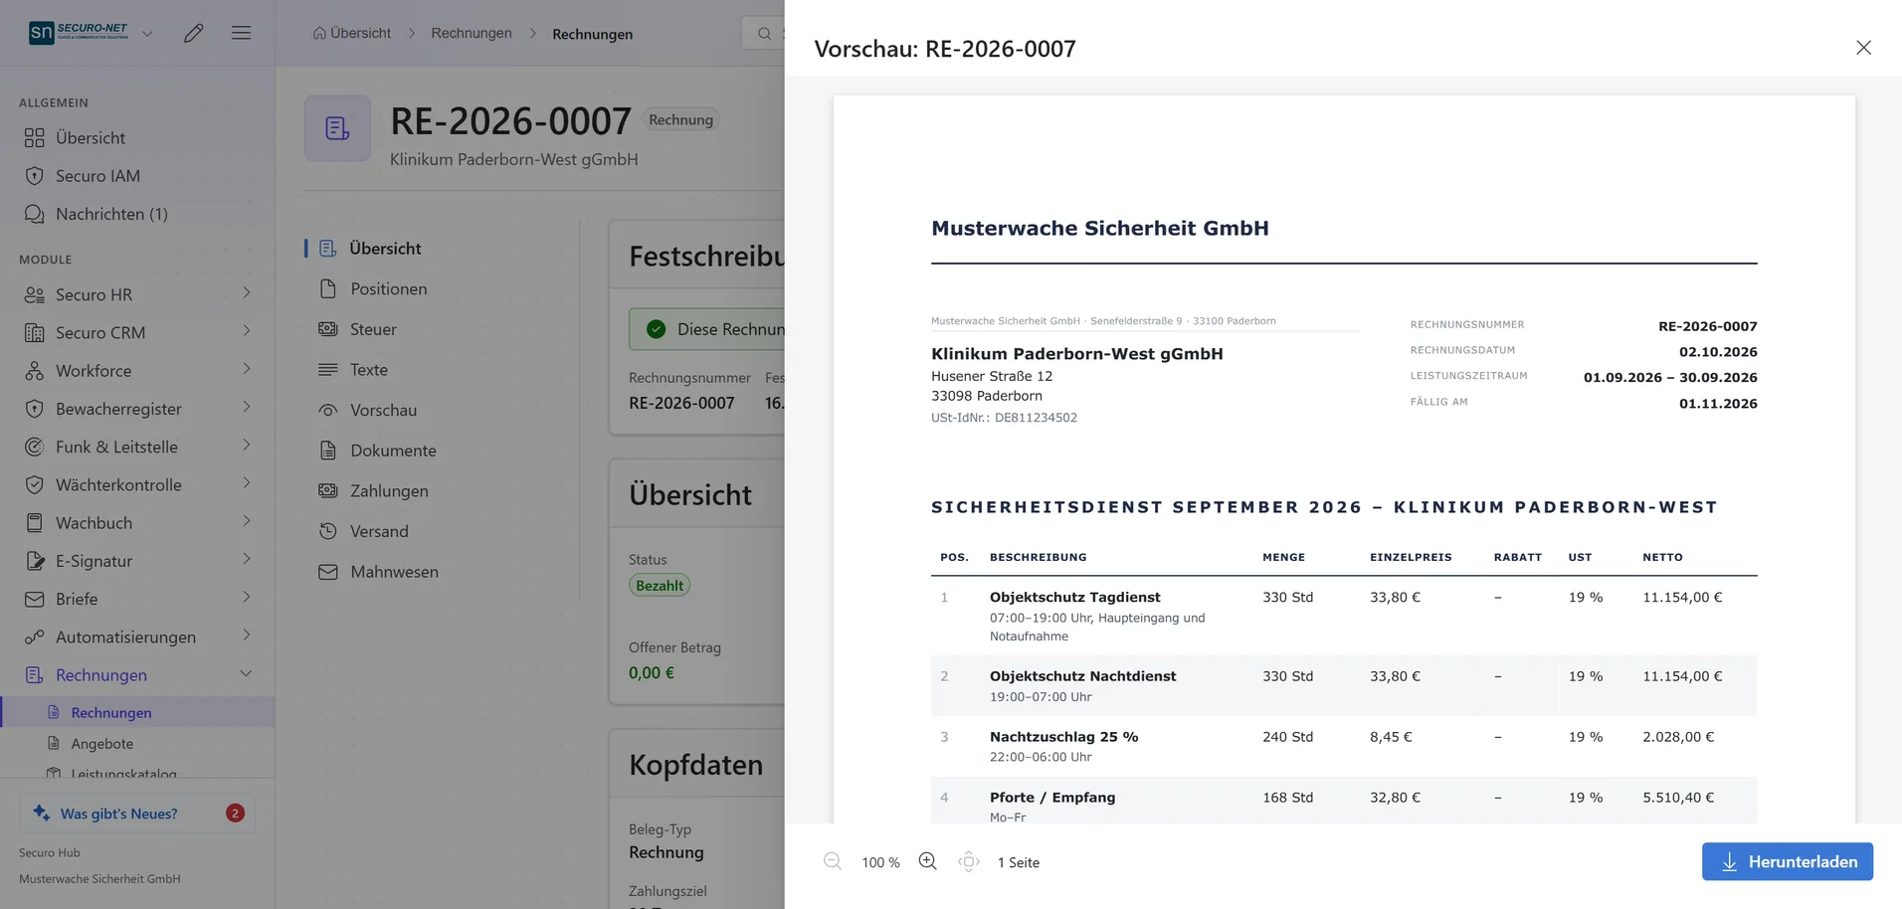
Task: Open Versand section of invoice
Action: (x=379, y=532)
